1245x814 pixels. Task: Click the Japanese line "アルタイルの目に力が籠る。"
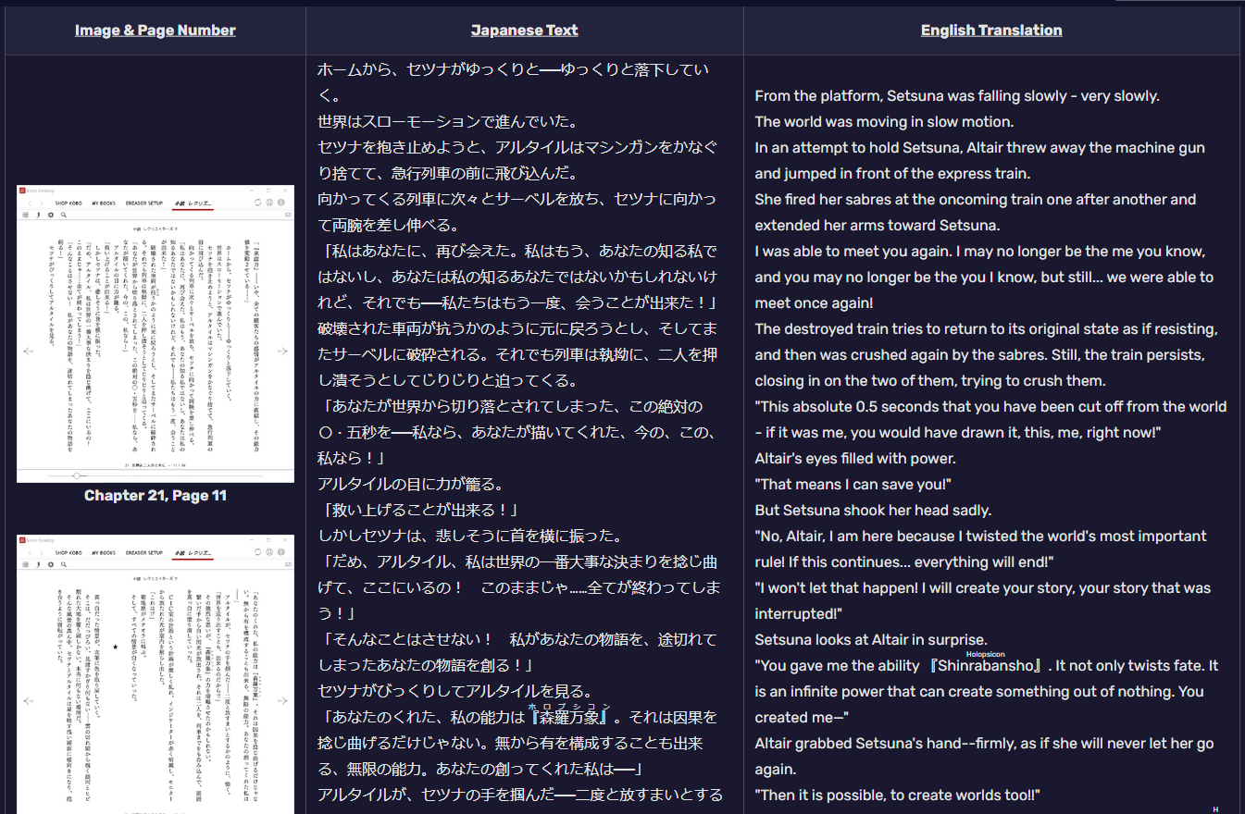[410, 484]
